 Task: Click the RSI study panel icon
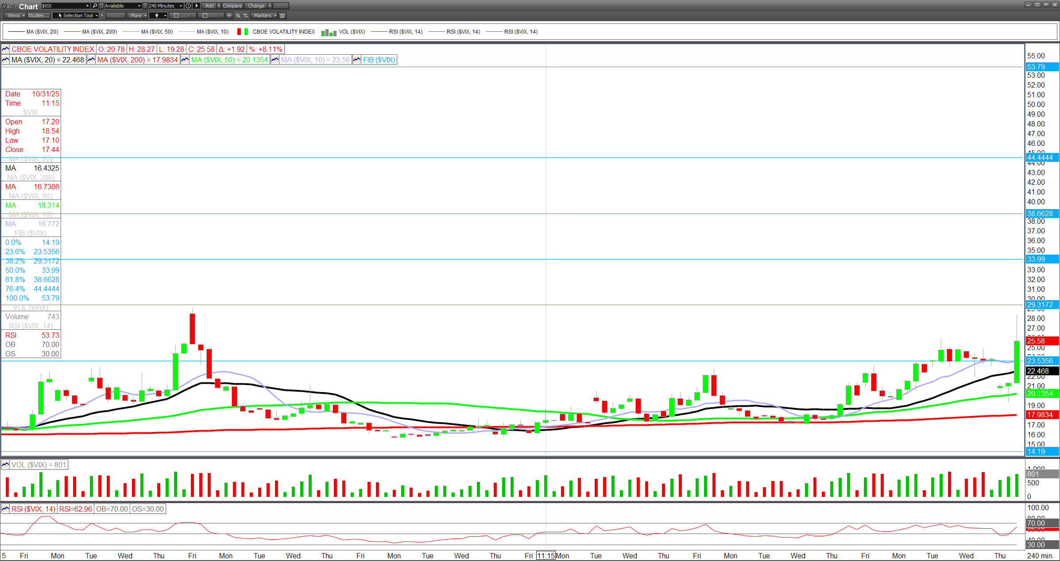pos(5,509)
